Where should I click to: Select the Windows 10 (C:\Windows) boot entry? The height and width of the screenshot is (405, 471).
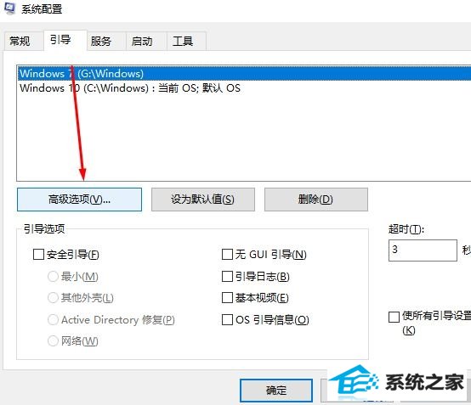244,88
